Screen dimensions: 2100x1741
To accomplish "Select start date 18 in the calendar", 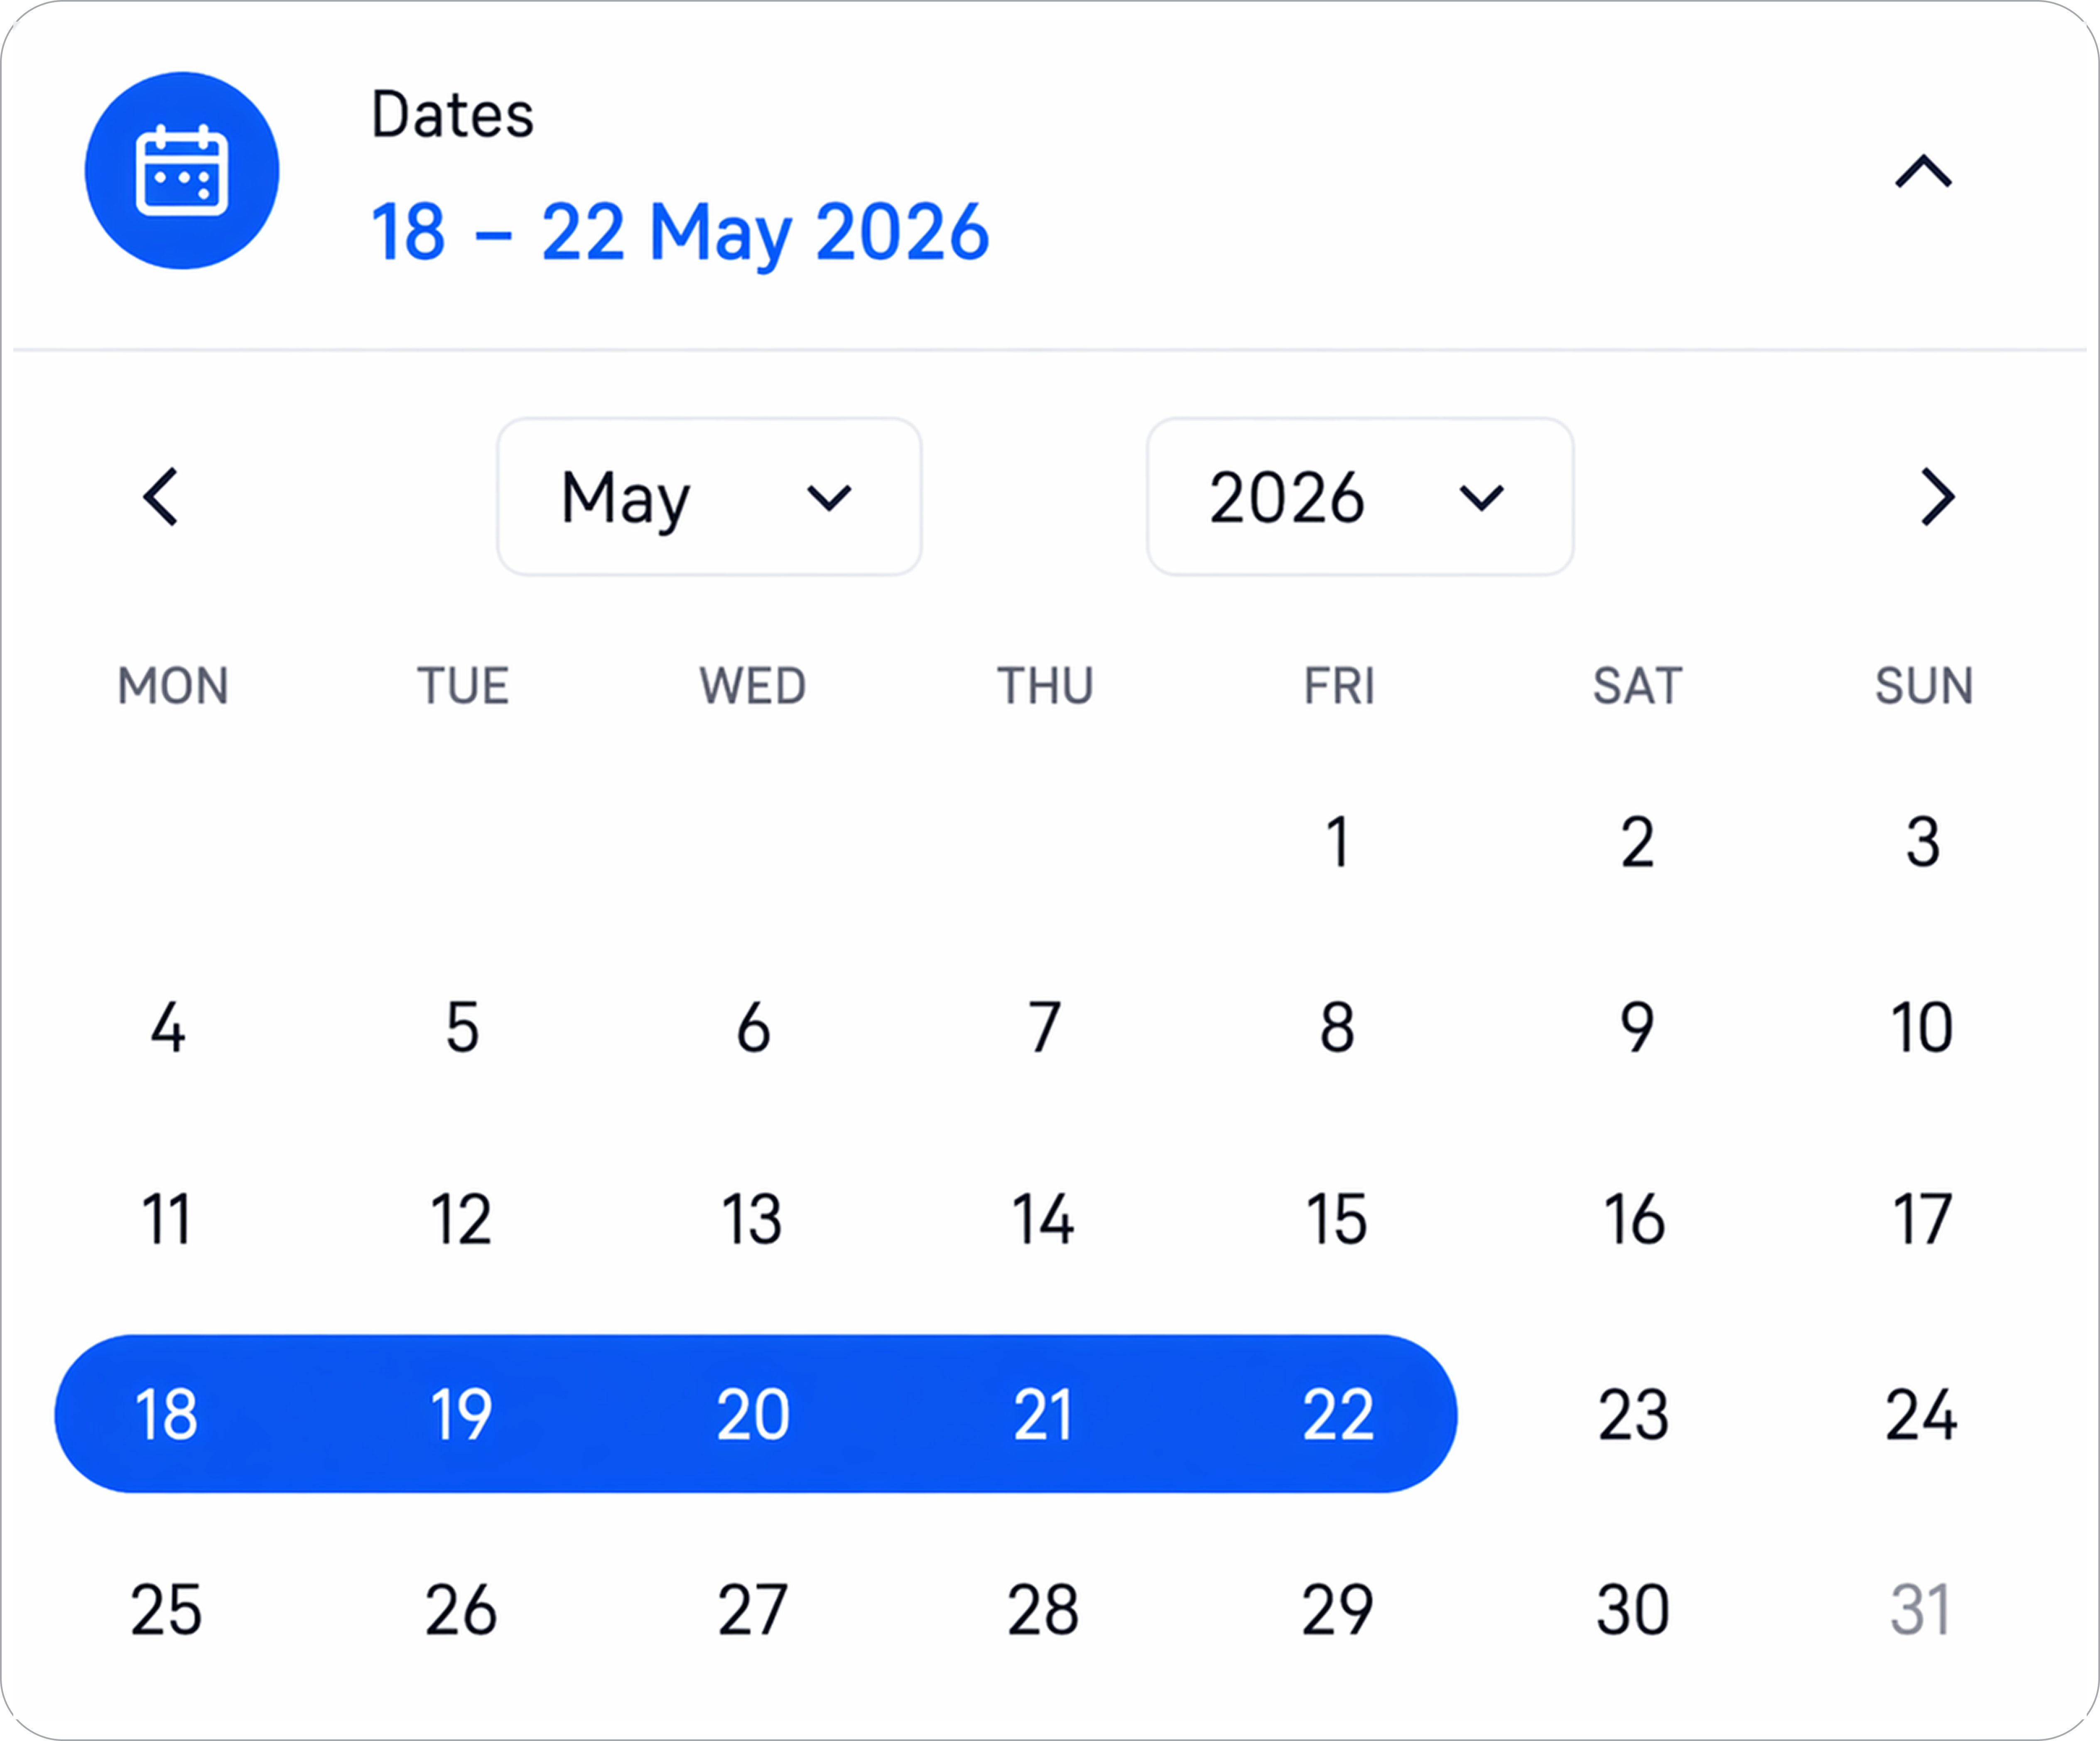I will (166, 1414).
